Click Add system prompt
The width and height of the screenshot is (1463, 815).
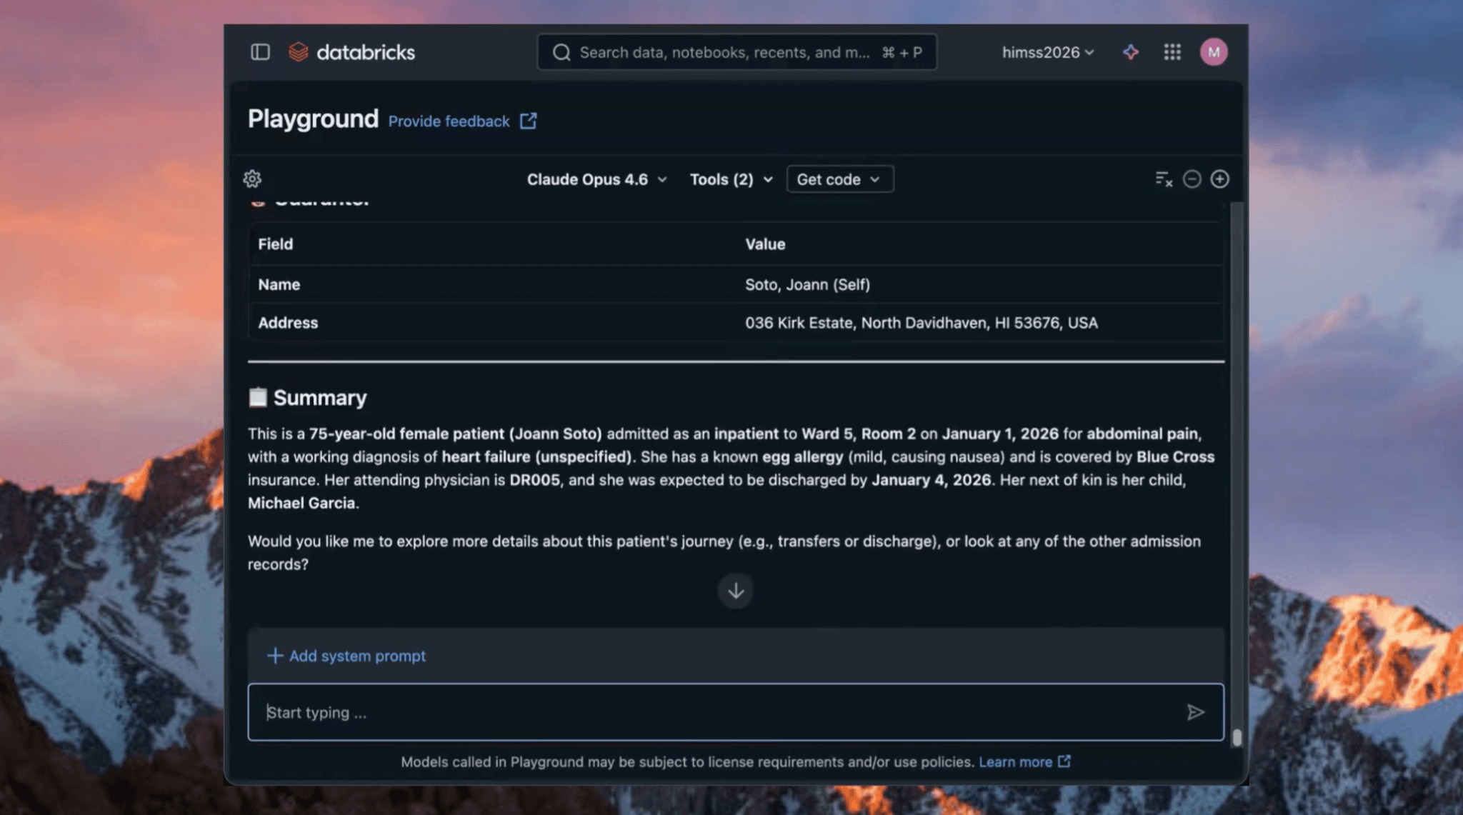click(346, 656)
